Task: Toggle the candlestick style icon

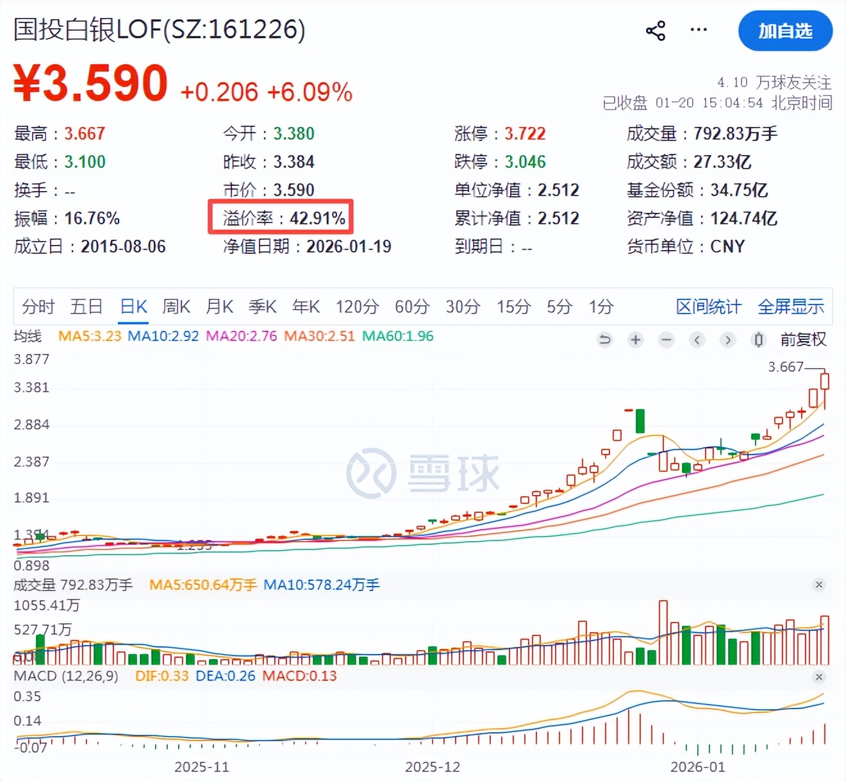Action: click(x=759, y=340)
